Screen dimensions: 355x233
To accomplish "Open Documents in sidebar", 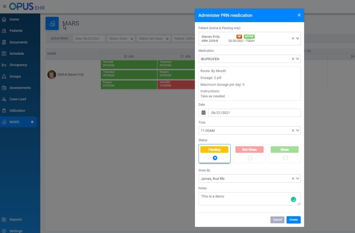I will coord(18,42).
